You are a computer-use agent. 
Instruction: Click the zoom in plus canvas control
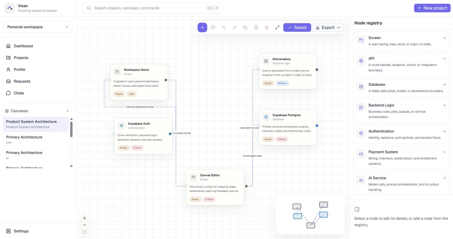pyautogui.click(x=84, y=218)
